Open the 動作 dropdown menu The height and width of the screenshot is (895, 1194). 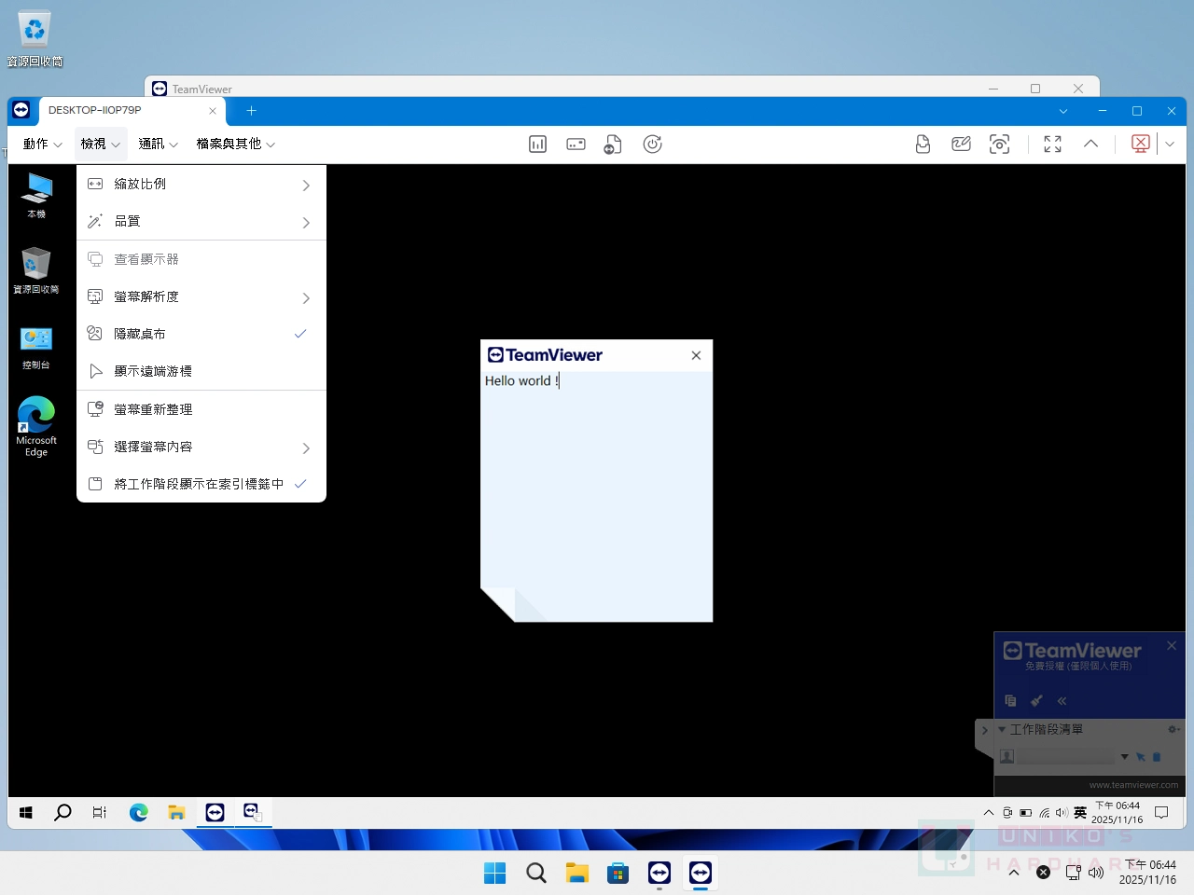[42, 144]
